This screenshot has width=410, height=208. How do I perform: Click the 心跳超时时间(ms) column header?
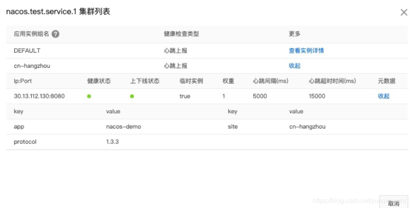pyautogui.click(x=332, y=81)
